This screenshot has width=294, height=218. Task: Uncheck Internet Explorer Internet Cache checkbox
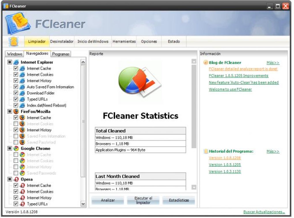(16, 68)
